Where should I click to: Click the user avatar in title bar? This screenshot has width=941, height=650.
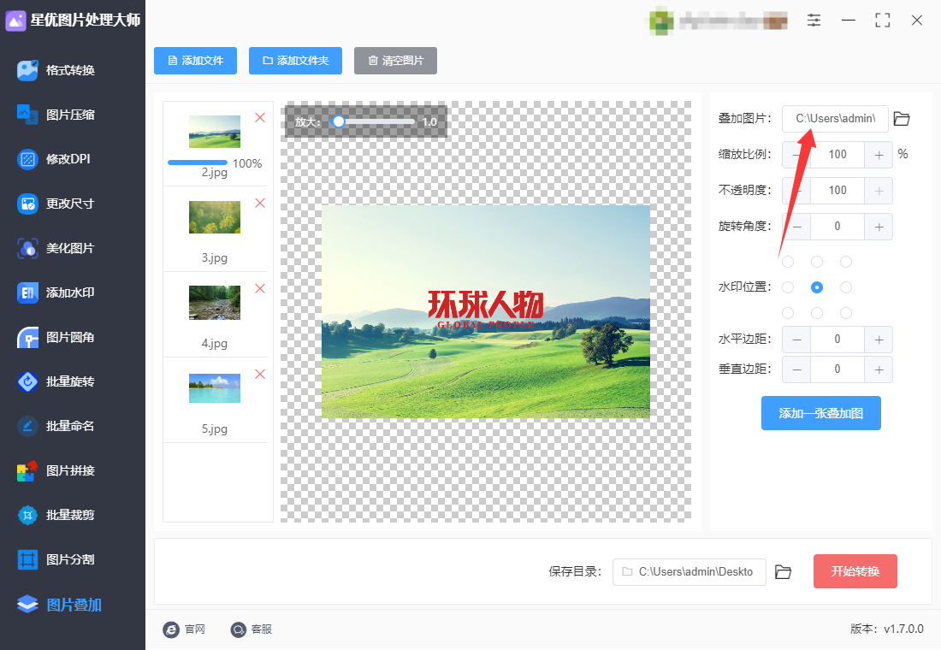(661, 21)
